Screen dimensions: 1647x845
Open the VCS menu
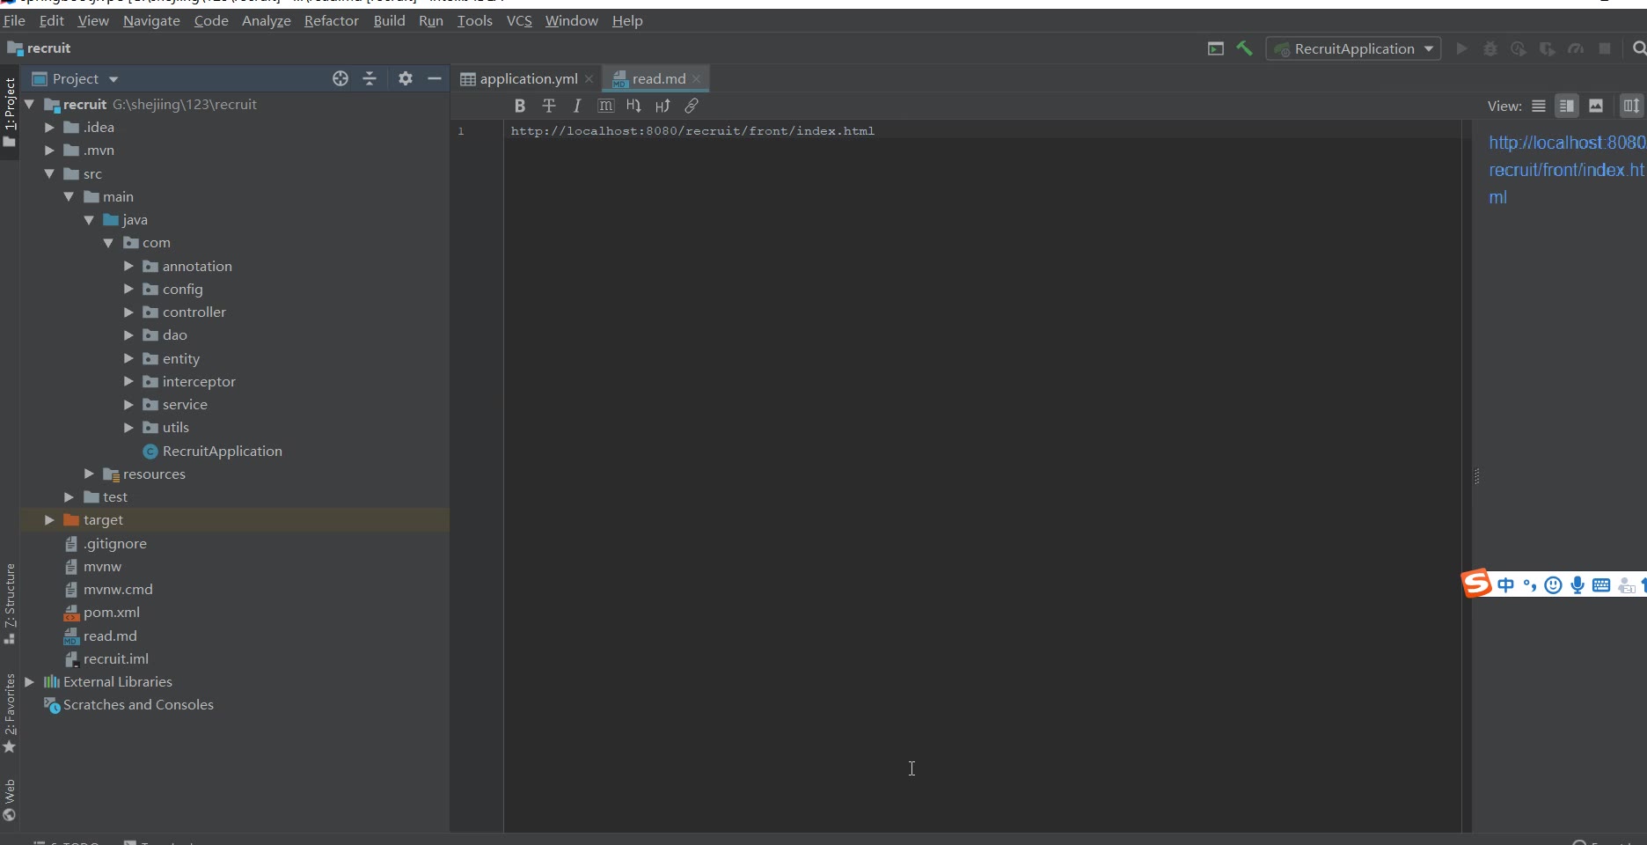(519, 20)
